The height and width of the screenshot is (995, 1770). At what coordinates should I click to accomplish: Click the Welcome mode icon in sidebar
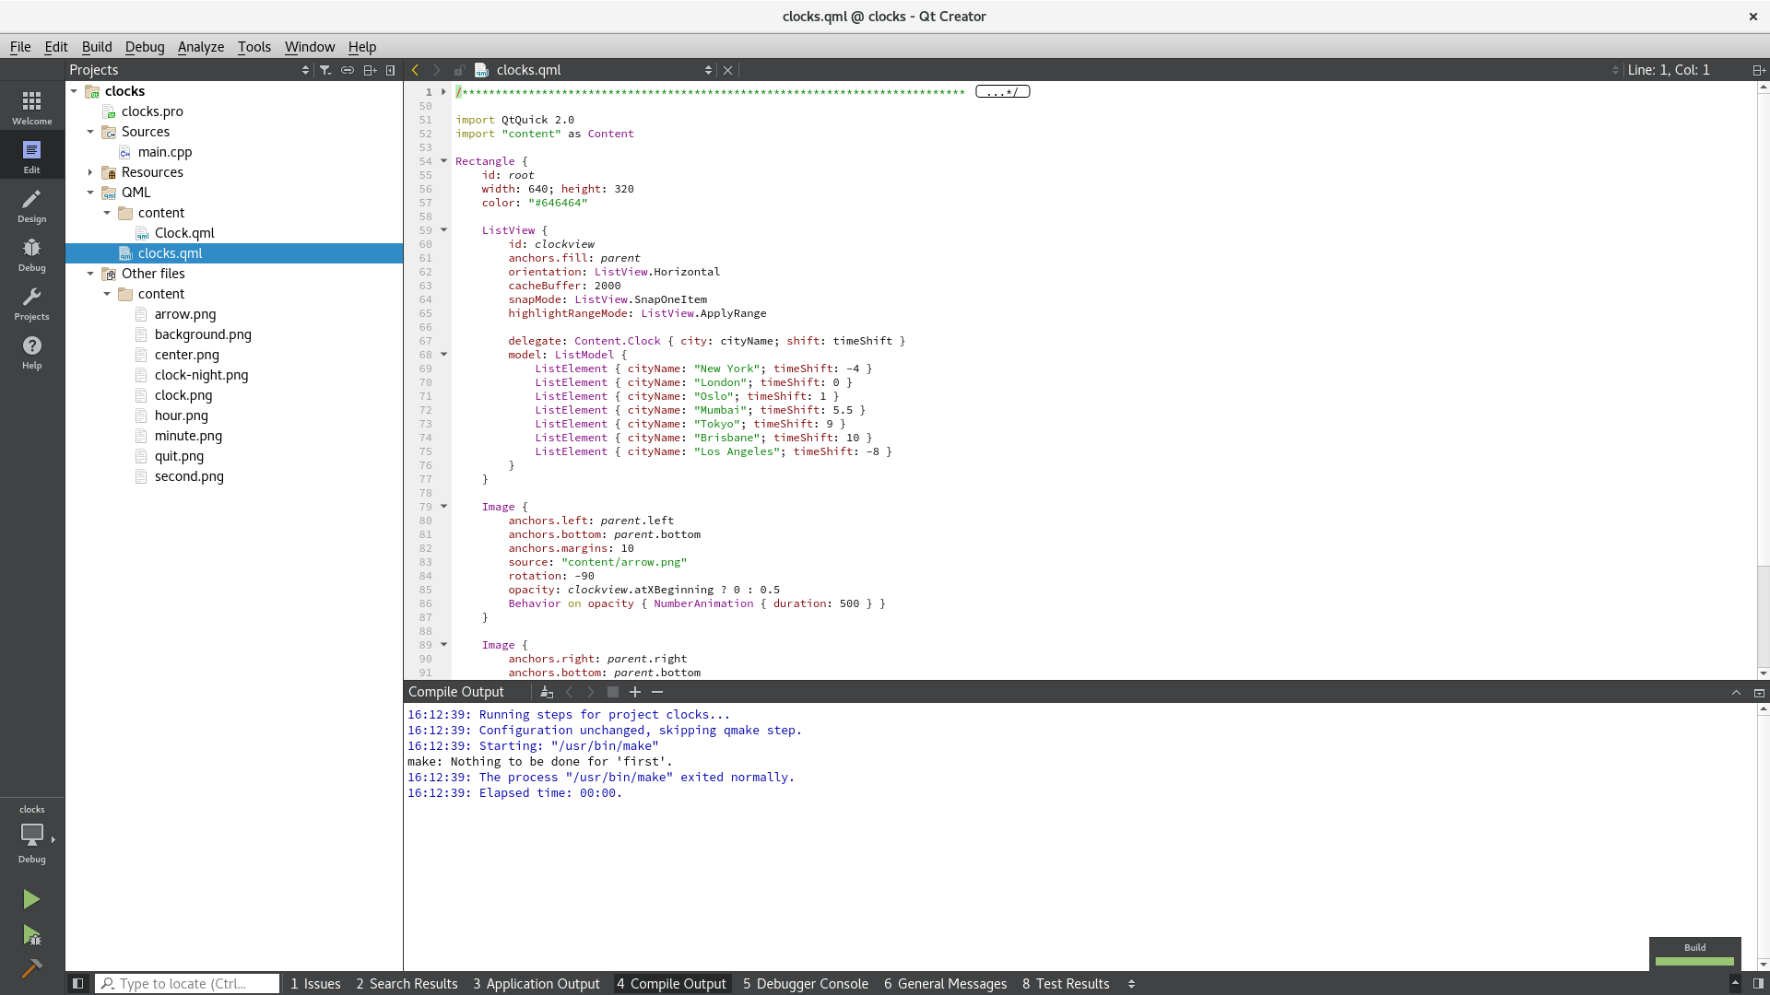(x=31, y=107)
